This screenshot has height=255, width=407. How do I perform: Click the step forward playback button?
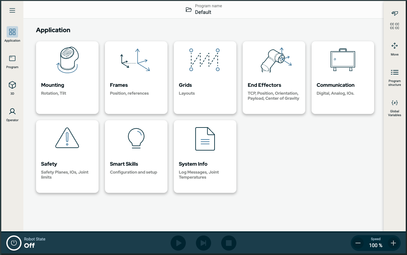(203, 243)
